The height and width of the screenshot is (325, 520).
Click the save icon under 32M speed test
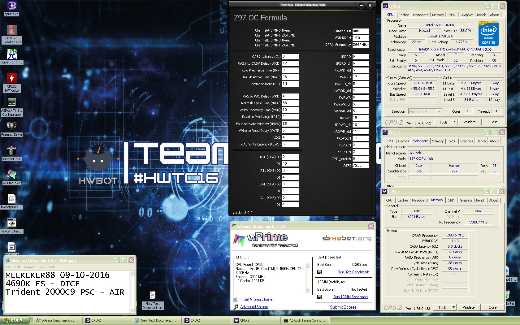[319, 272]
